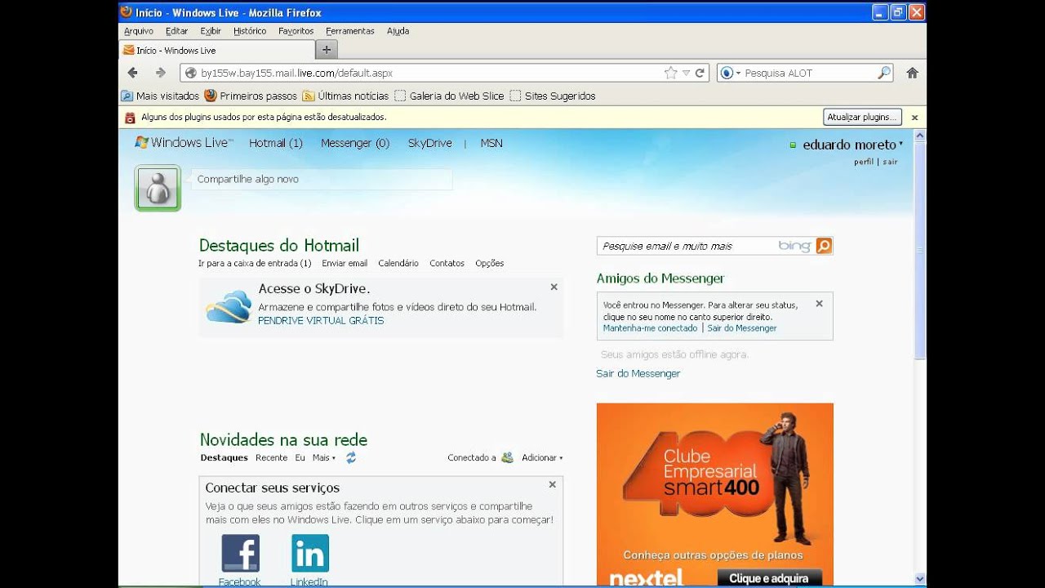Click the browser back arrow button
Screen dimensions: 1045x588
click(x=133, y=73)
